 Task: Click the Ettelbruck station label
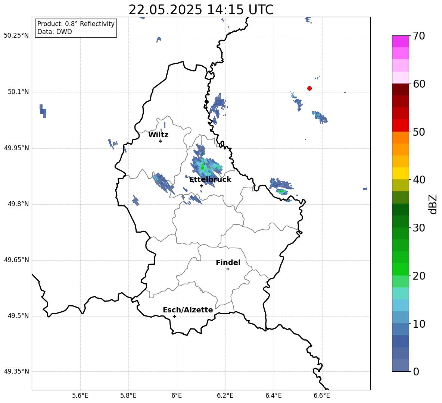pos(210,180)
